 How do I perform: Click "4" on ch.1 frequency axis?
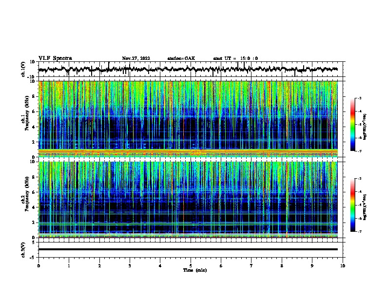(34, 127)
